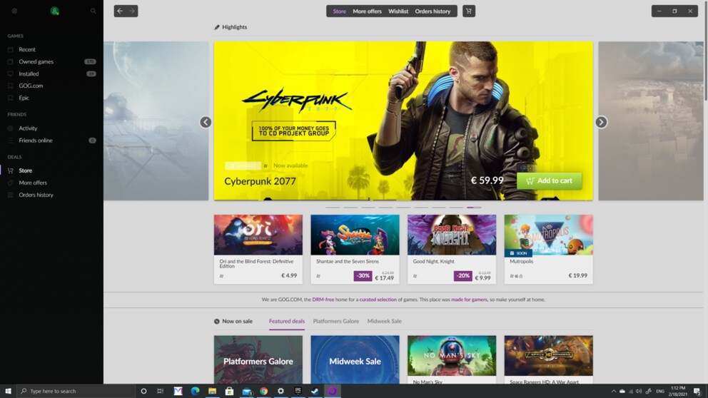Open Ori and the Blind Forest card
Viewport: 708px width, 398px height.
[x=258, y=249]
